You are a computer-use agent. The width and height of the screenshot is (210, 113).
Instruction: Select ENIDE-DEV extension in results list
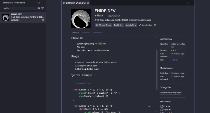tap(23, 17)
